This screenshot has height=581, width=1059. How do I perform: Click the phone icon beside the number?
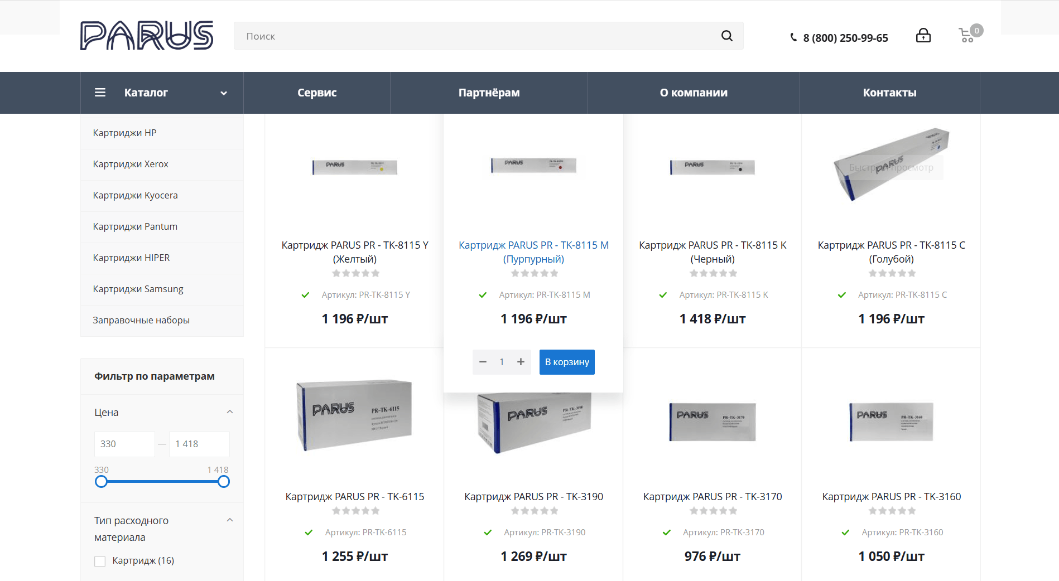(793, 38)
